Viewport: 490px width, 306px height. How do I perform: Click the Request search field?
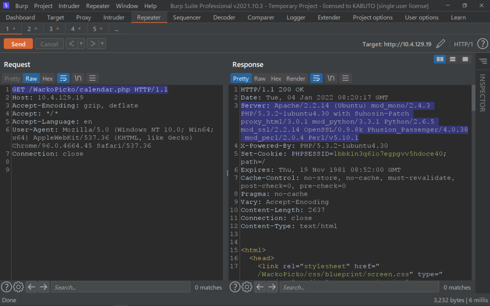[x=120, y=287]
